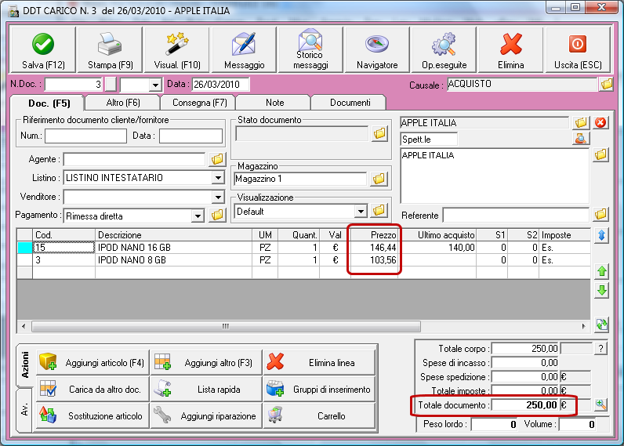Open the Documenti tab
The image size is (624, 446).
tap(350, 103)
